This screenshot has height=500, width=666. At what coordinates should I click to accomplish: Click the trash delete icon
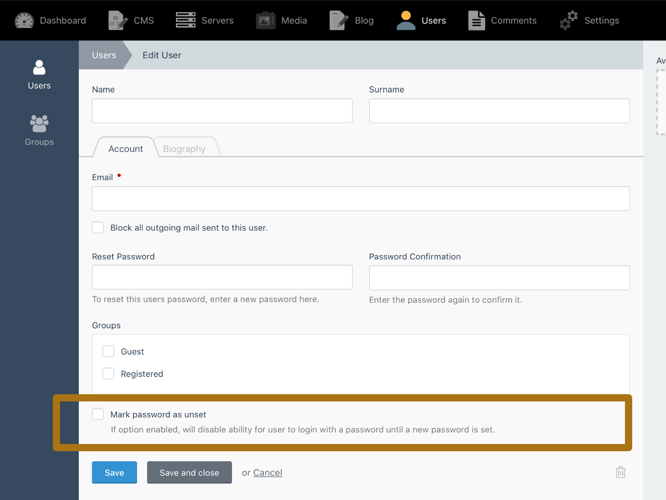click(x=620, y=472)
